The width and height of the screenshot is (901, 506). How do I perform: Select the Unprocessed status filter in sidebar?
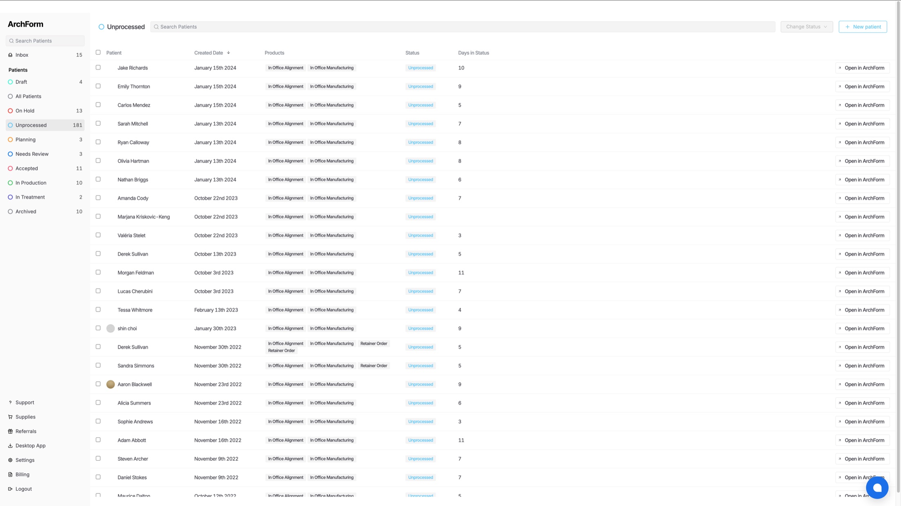31,125
